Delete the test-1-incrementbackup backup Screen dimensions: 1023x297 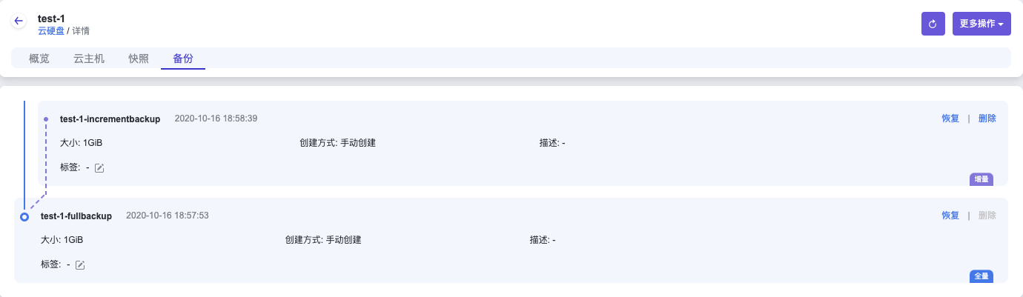(987, 119)
